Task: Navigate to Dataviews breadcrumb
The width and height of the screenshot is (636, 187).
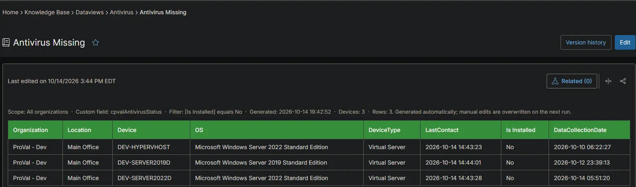Action: coord(90,12)
